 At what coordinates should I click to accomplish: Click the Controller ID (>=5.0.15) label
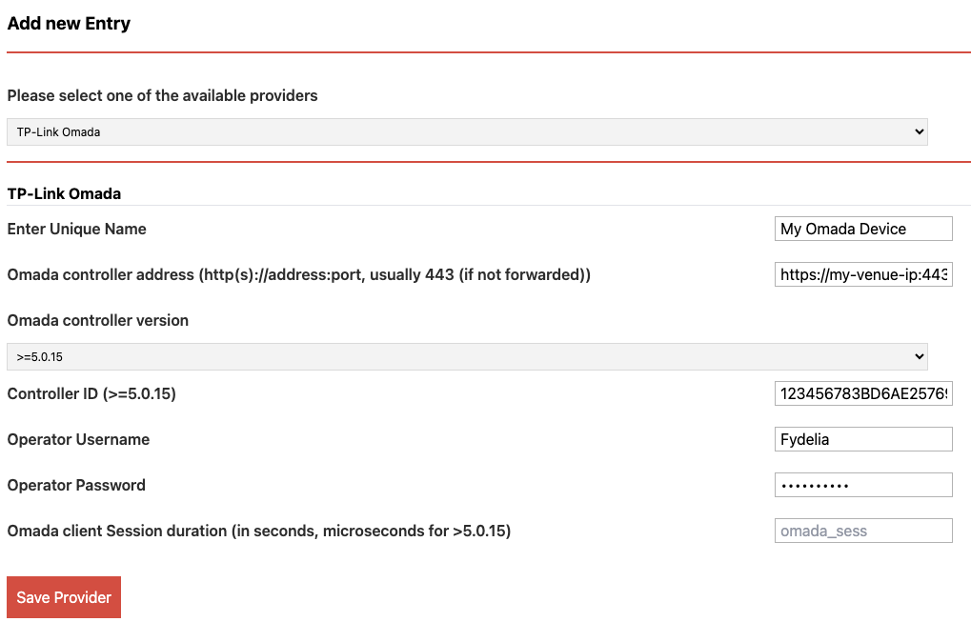tap(91, 393)
